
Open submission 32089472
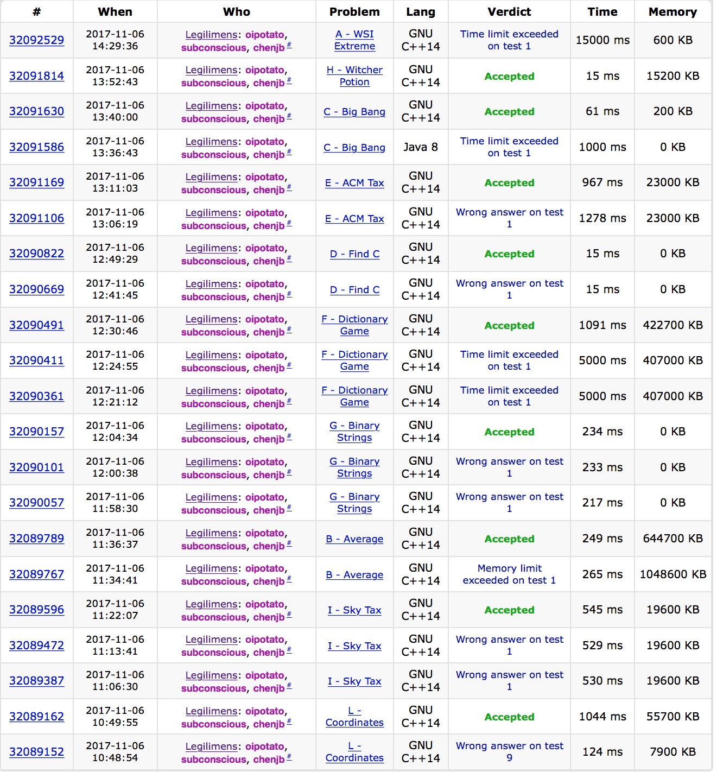36,646
